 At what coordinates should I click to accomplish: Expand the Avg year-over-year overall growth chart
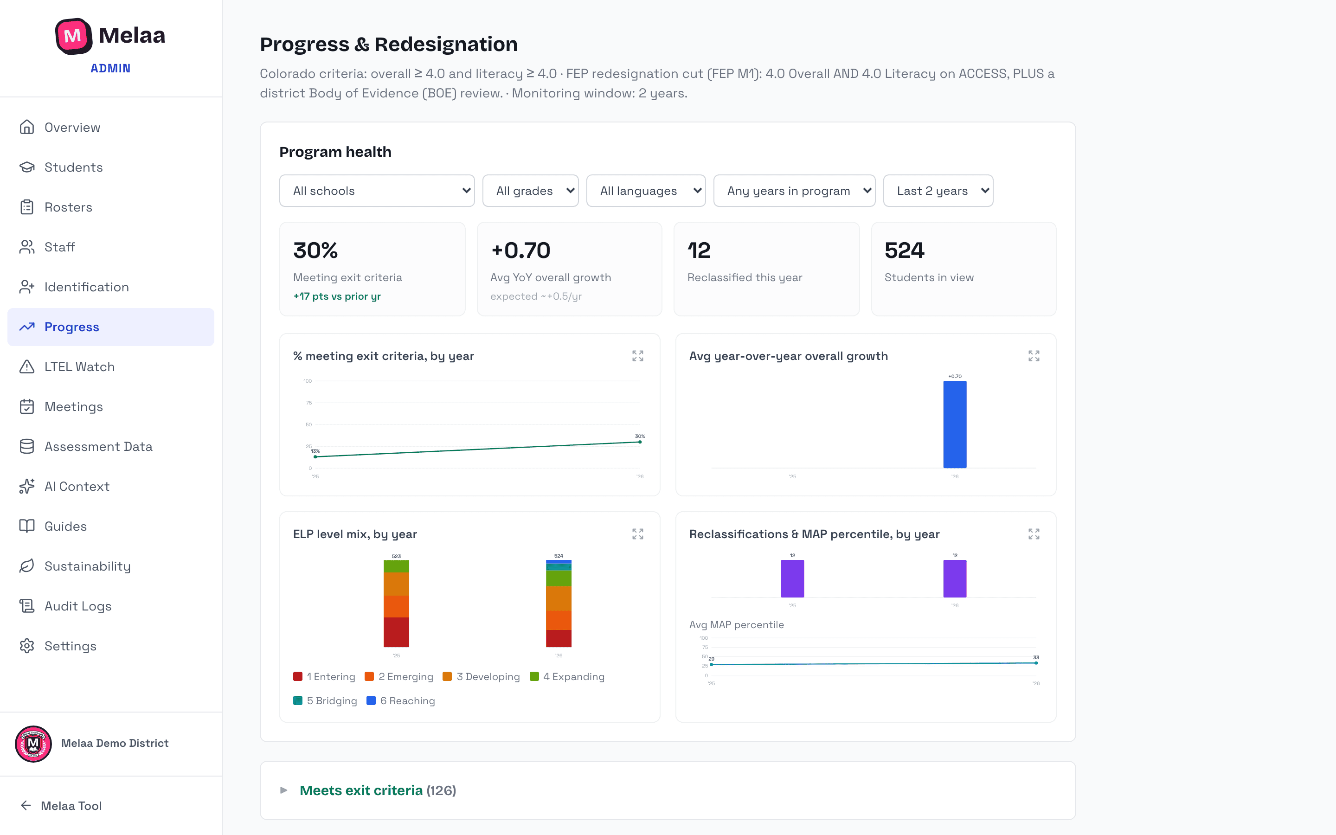[1034, 356]
